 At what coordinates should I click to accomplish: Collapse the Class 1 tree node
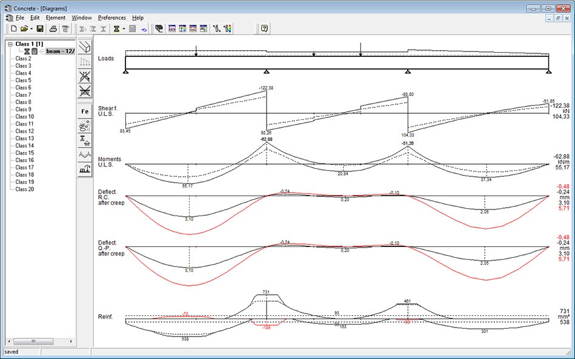coord(10,44)
